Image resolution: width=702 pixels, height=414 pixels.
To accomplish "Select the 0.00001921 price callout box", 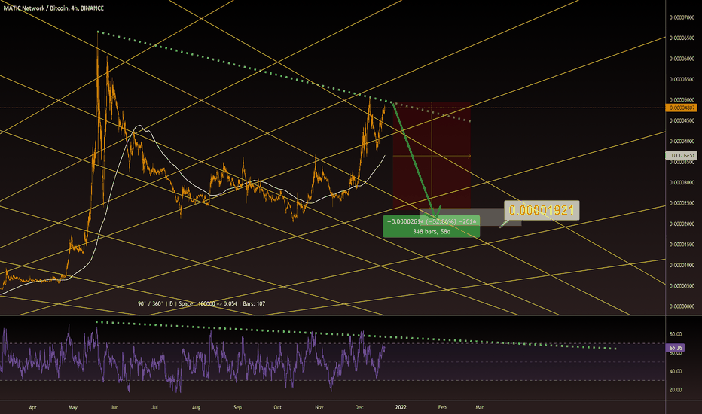I will (x=542, y=210).
